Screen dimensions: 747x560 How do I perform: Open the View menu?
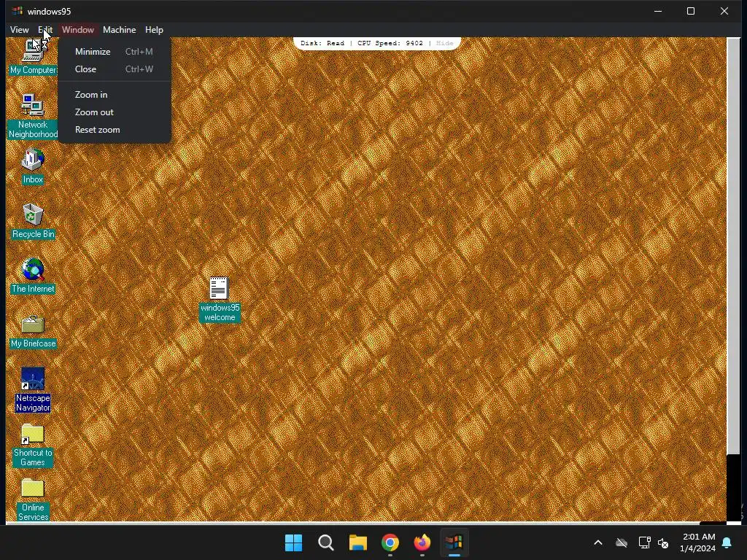coord(20,29)
